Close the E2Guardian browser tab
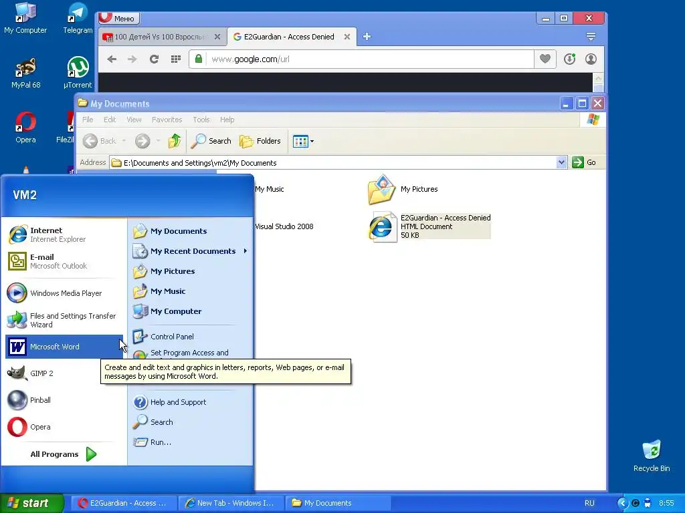This screenshot has width=685, height=513. tap(347, 37)
